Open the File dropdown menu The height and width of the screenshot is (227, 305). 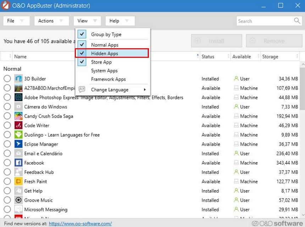pos(16,21)
